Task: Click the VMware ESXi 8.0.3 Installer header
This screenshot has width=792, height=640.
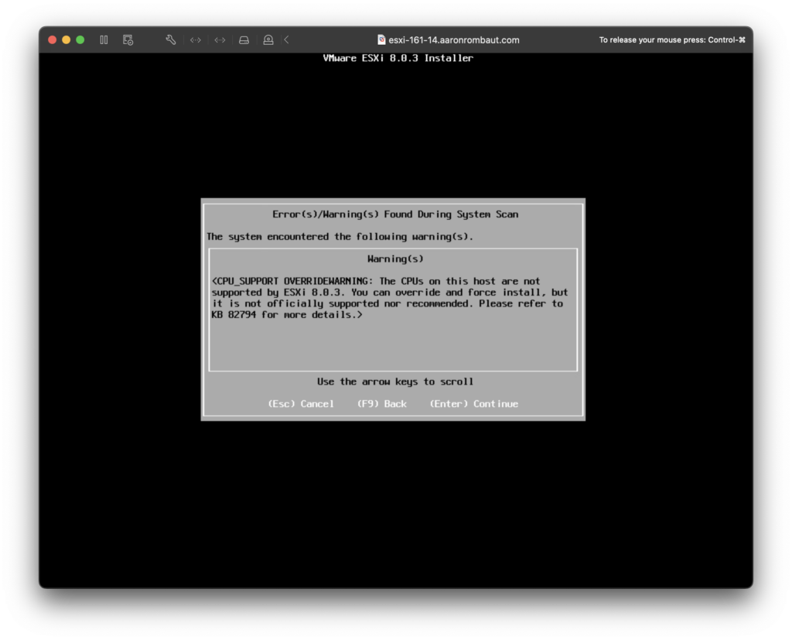Action: (398, 58)
